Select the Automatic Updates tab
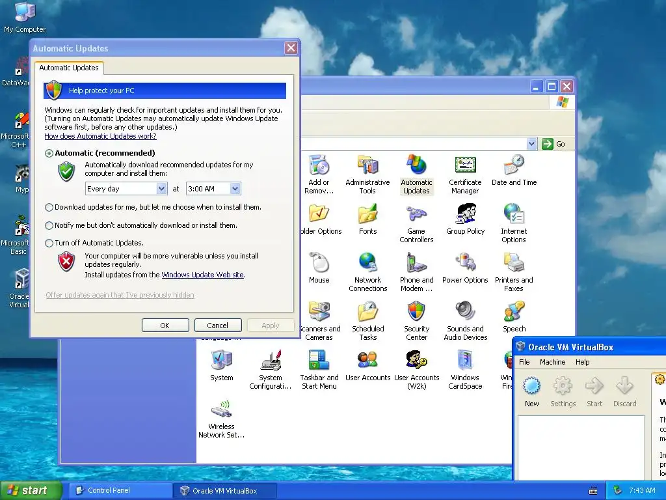 coord(69,68)
